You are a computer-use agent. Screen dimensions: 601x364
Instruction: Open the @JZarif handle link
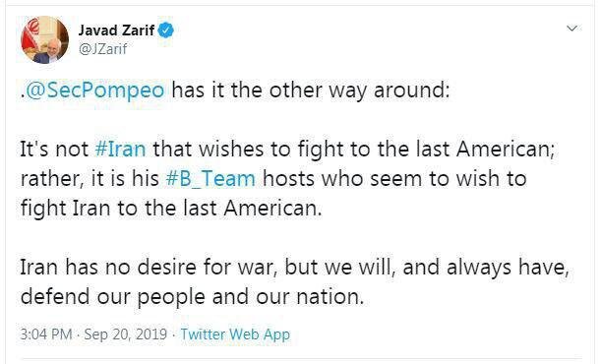[102, 49]
